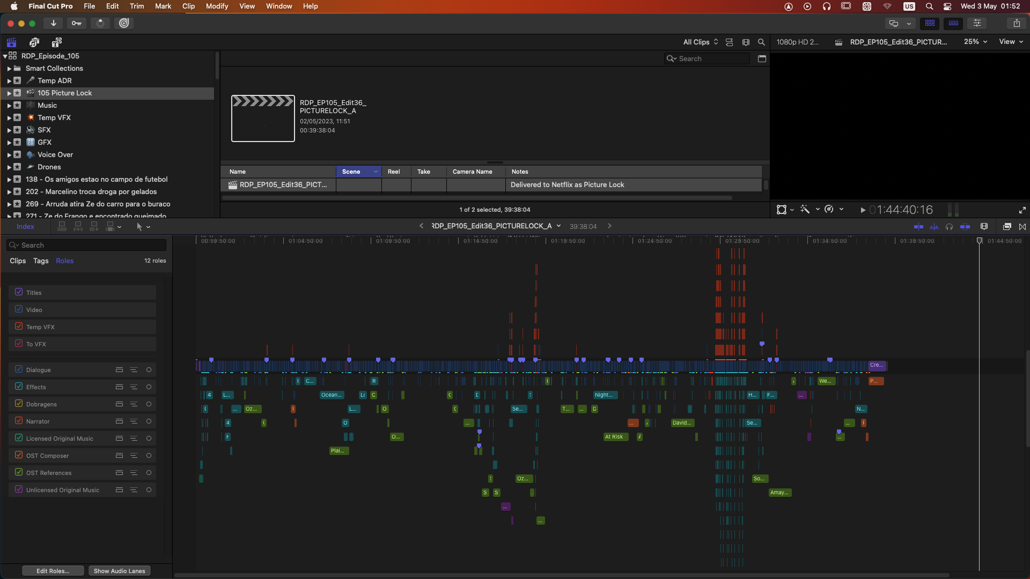
Task: Toggle skimming in the timeline
Action: point(918,227)
